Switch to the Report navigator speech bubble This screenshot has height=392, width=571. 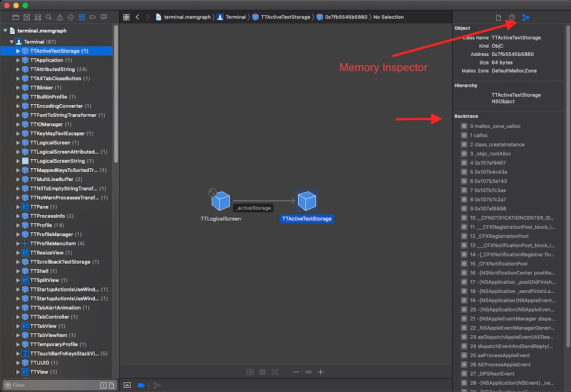(x=103, y=17)
